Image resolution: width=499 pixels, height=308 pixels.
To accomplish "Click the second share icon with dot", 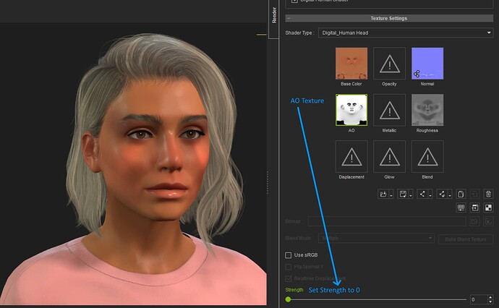I will [442, 194].
